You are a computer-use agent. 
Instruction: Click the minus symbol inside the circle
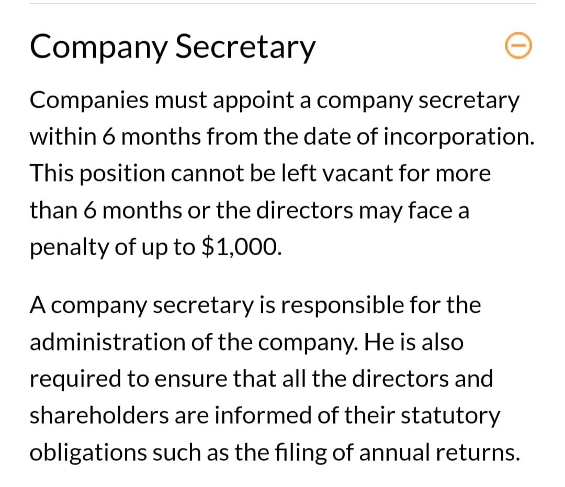click(x=518, y=46)
